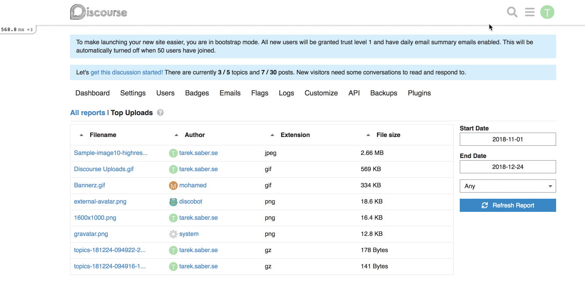Click the Refresh Report button
This screenshot has height=288, width=585.
(508, 205)
